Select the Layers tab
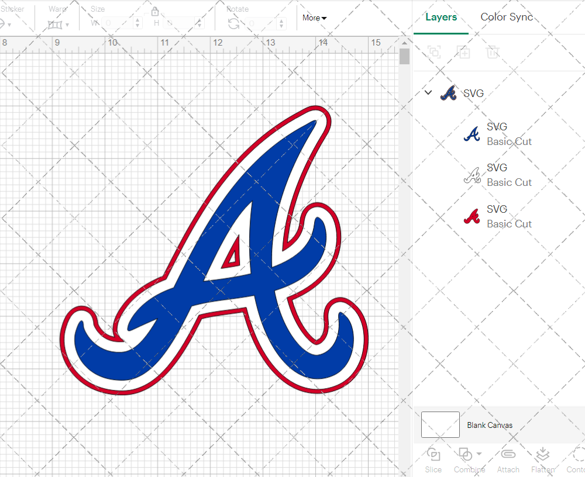The height and width of the screenshot is (477, 585). pyautogui.click(x=441, y=17)
